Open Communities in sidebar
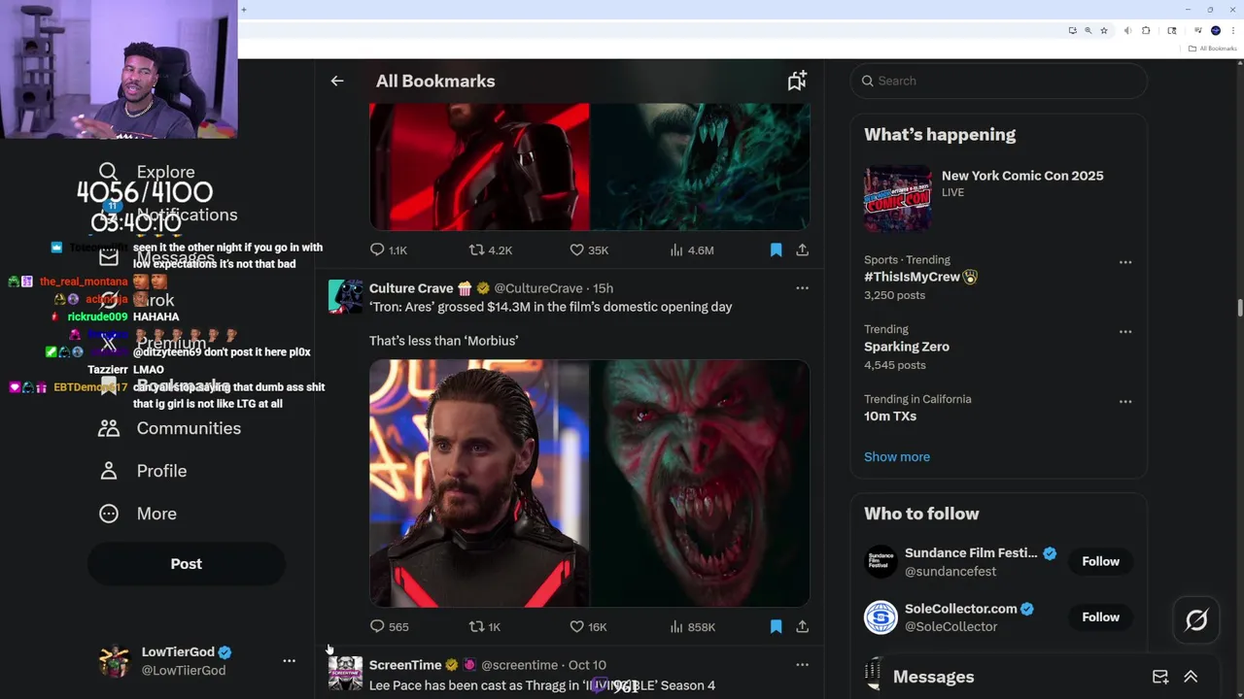Screen dimensions: 1244x699 170,428
